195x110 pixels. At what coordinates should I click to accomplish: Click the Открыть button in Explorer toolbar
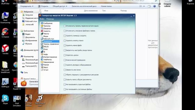43,6
